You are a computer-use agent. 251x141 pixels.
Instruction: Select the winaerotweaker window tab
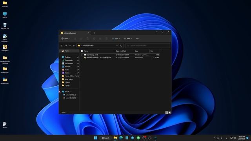[75, 33]
